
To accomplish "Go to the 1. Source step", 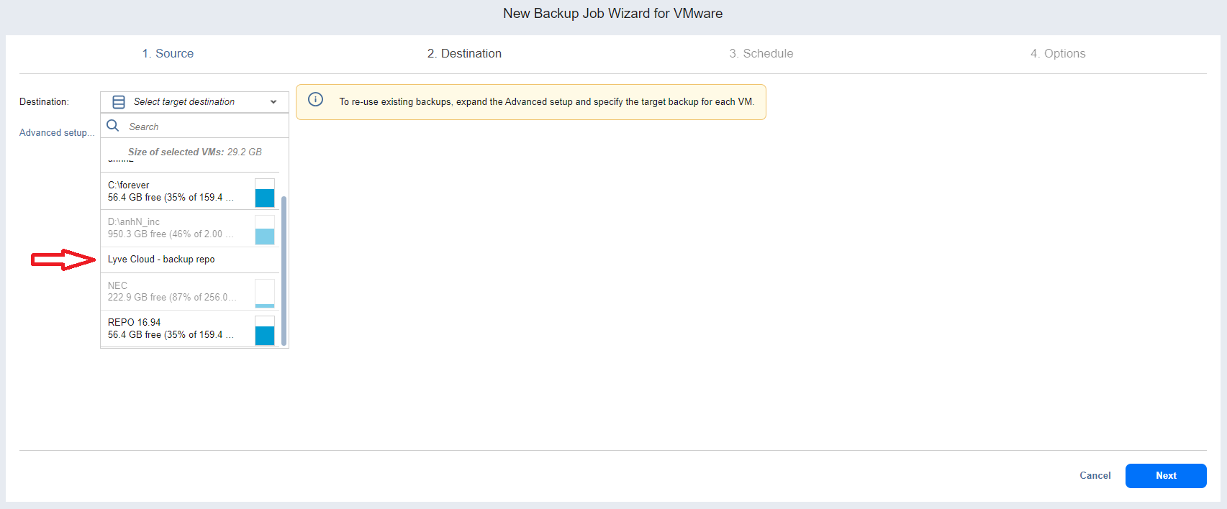I will (168, 53).
